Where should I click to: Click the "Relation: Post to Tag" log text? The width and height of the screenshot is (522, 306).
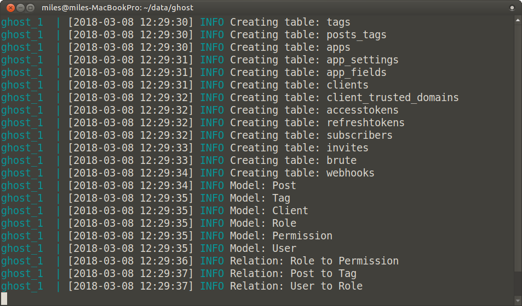coord(293,274)
